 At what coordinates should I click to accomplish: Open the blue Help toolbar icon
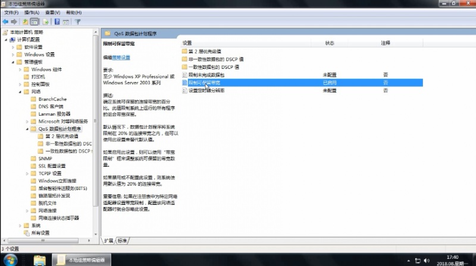[x=57, y=22]
